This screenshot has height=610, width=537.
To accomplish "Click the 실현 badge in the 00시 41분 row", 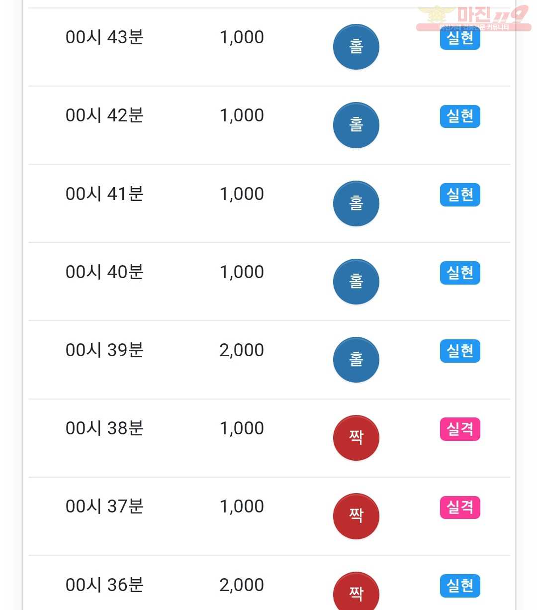I will pos(460,195).
